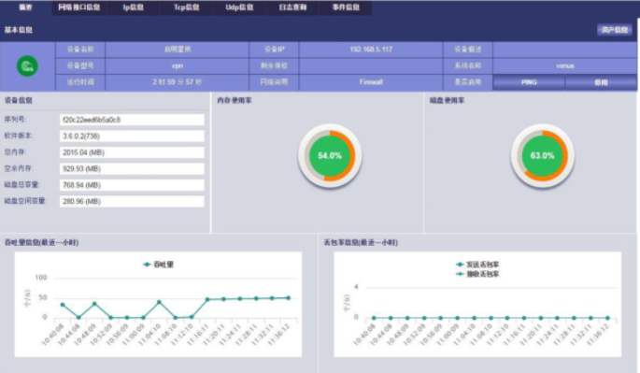Click the 序列号 serial number field
640x373 pixels.
[x=132, y=120]
